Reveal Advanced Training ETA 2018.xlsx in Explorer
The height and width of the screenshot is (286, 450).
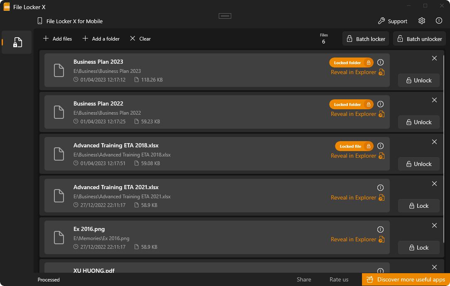[357, 156]
